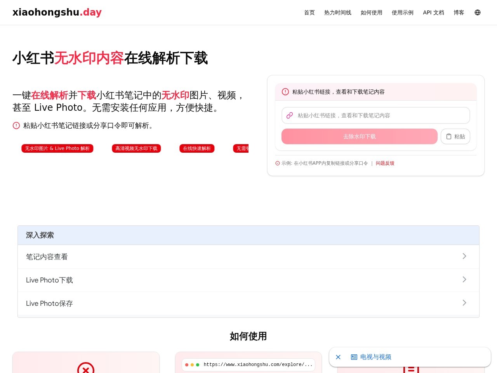This screenshot has width=497, height=373.
Task: Click the Live Photo下载 row text
Action: (x=49, y=280)
